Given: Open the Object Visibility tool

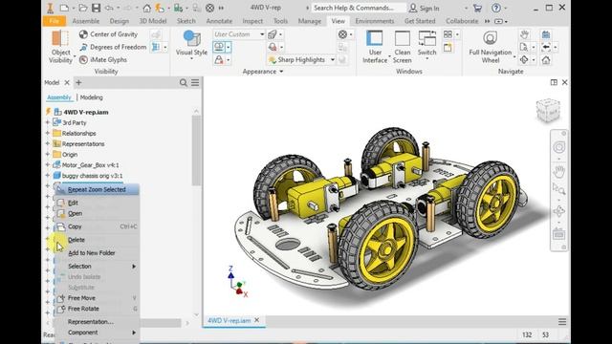Looking at the screenshot, I should 60,47.
